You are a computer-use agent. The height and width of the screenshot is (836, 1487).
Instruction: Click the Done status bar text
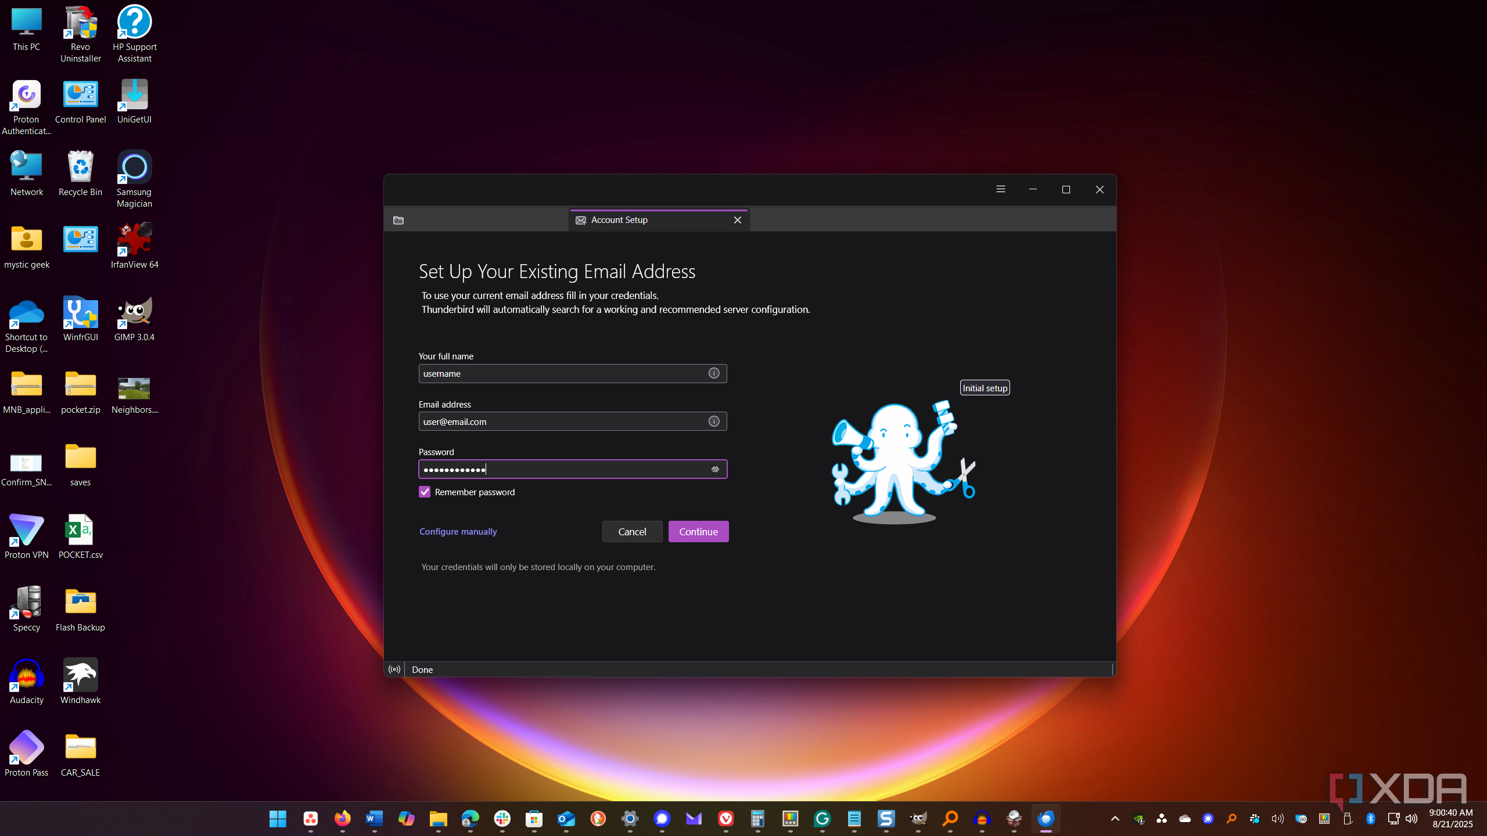[x=422, y=669]
